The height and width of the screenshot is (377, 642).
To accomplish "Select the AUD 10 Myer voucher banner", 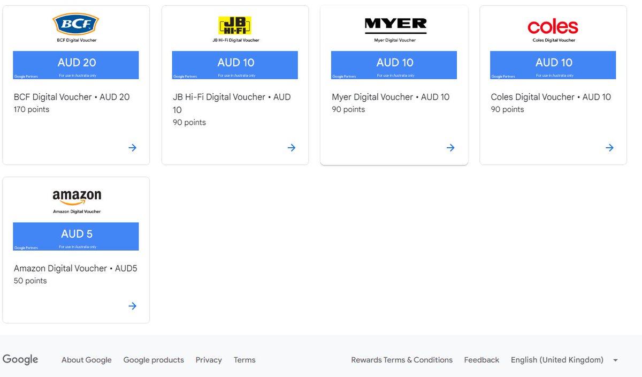I will [394, 65].
